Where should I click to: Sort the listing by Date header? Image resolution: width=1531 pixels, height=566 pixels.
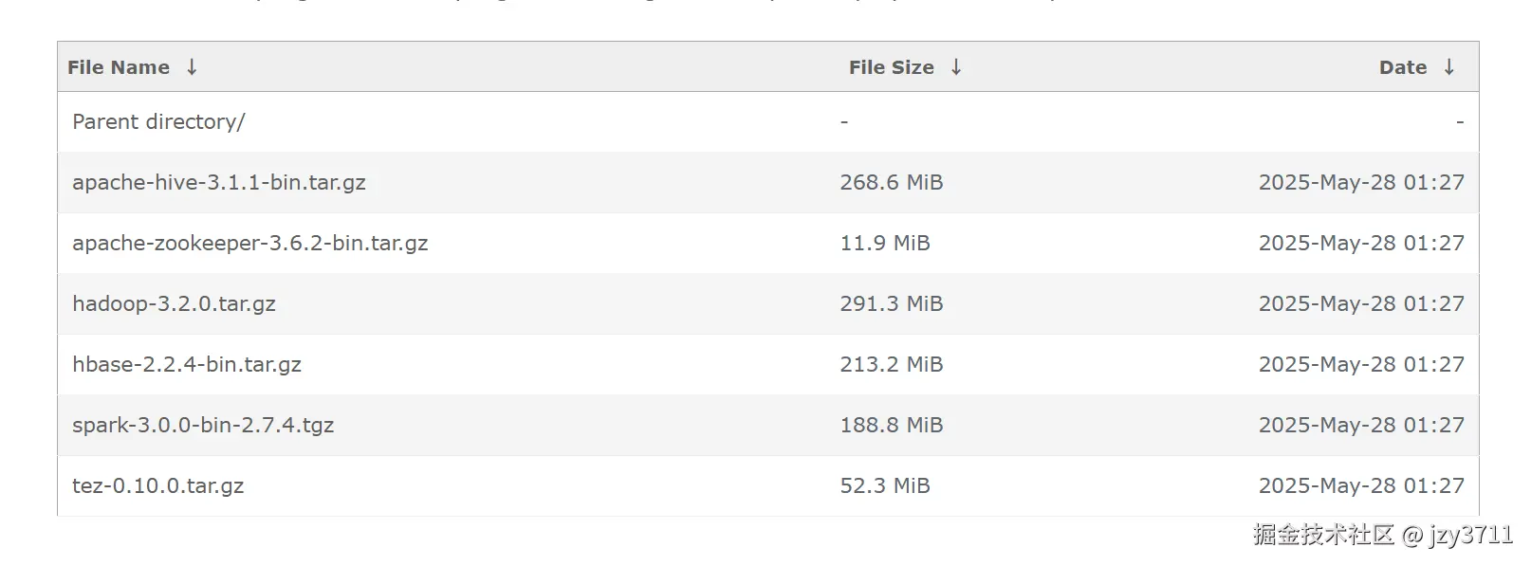click(x=1403, y=67)
